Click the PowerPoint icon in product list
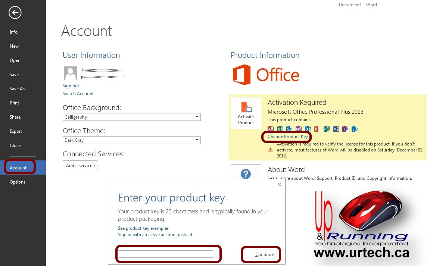This screenshot has height=266, width=427. pyautogui.click(x=317, y=129)
